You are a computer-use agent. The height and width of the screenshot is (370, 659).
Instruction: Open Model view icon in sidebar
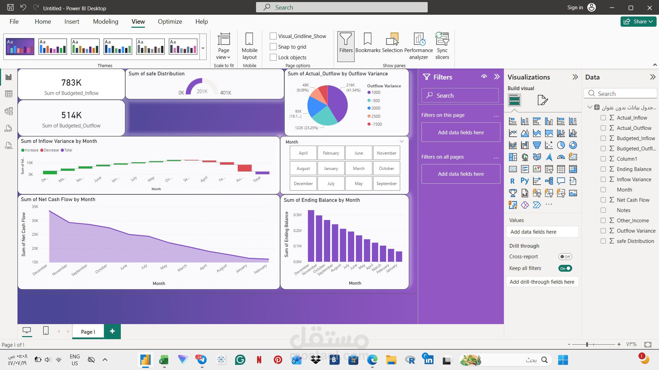point(9,111)
